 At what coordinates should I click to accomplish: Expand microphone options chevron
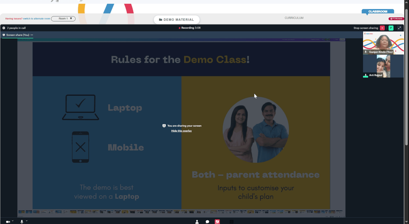27,221
